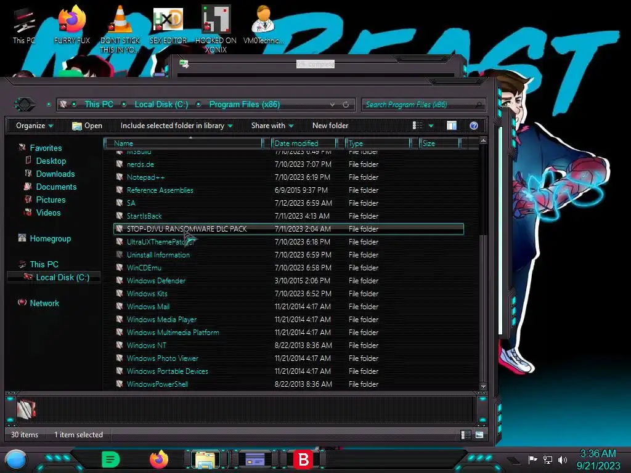Open the purple window taskbar app

[x=254, y=459]
